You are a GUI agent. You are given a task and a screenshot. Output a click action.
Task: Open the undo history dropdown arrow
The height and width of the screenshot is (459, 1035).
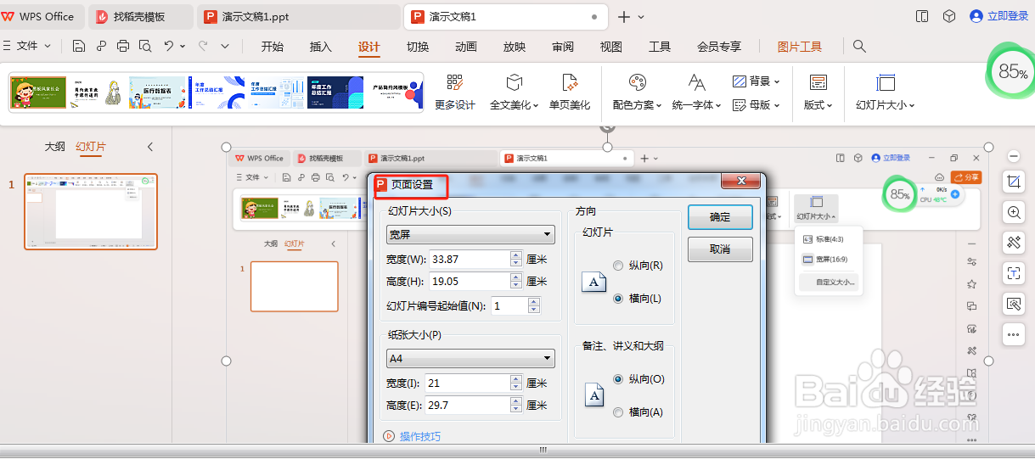point(183,47)
